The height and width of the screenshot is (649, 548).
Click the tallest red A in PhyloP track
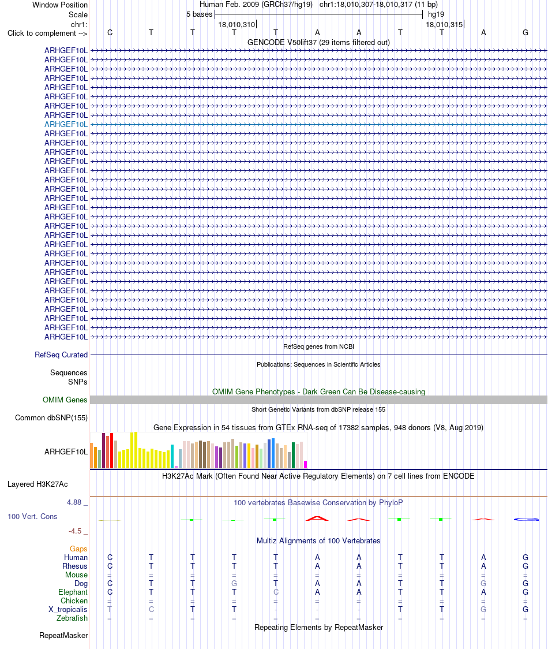(x=317, y=518)
